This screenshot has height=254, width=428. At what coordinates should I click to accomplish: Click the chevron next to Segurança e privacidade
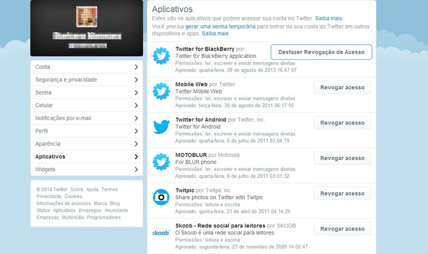click(x=136, y=79)
